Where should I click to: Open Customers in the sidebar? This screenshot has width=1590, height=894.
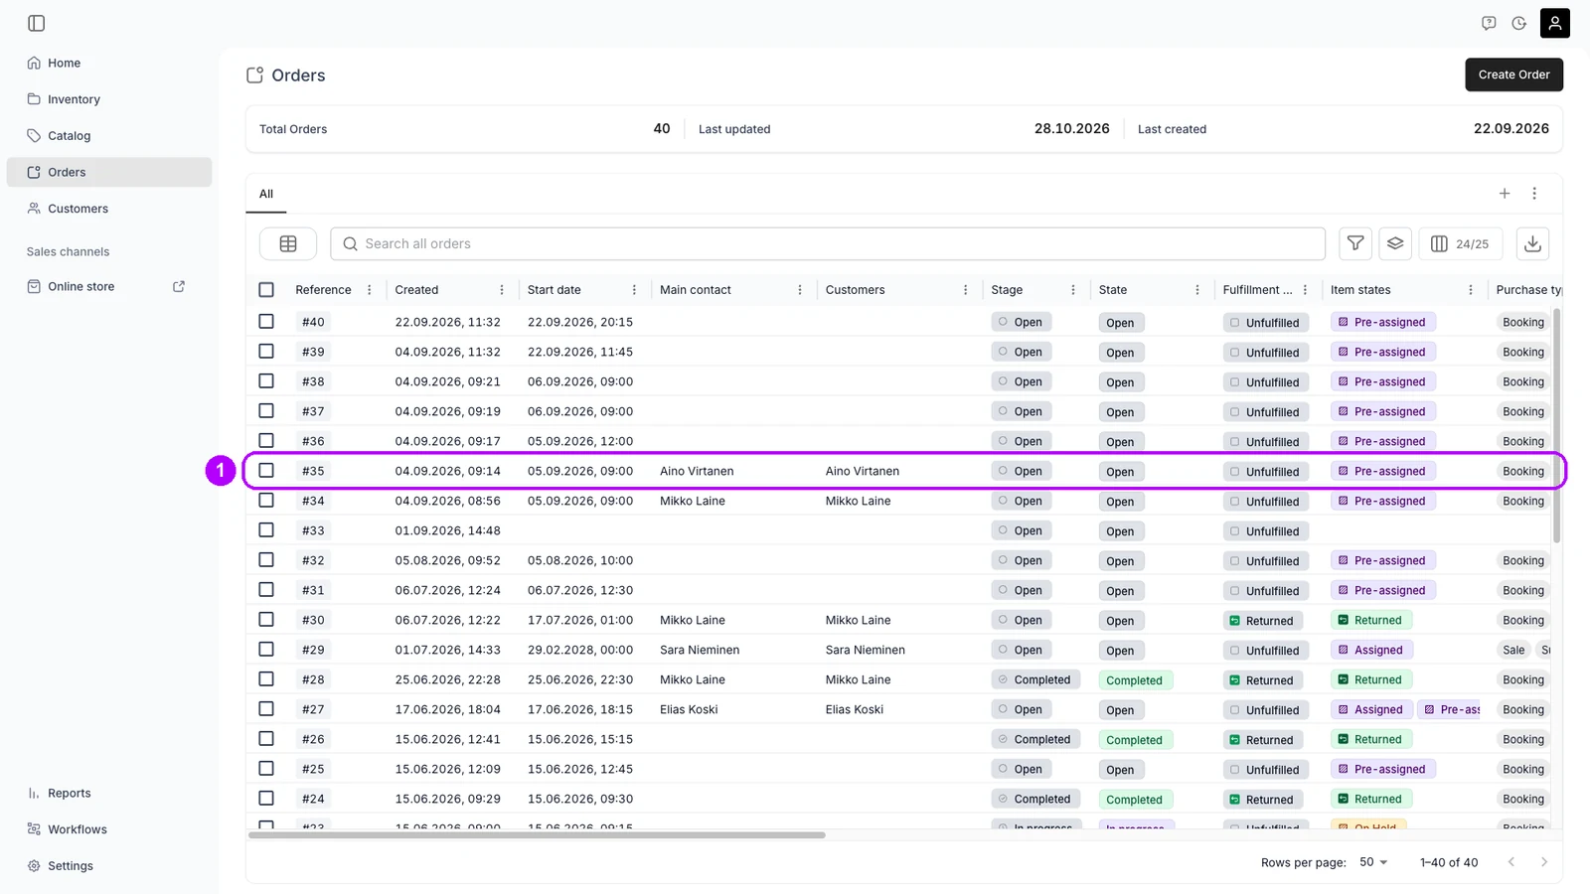point(109,209)
